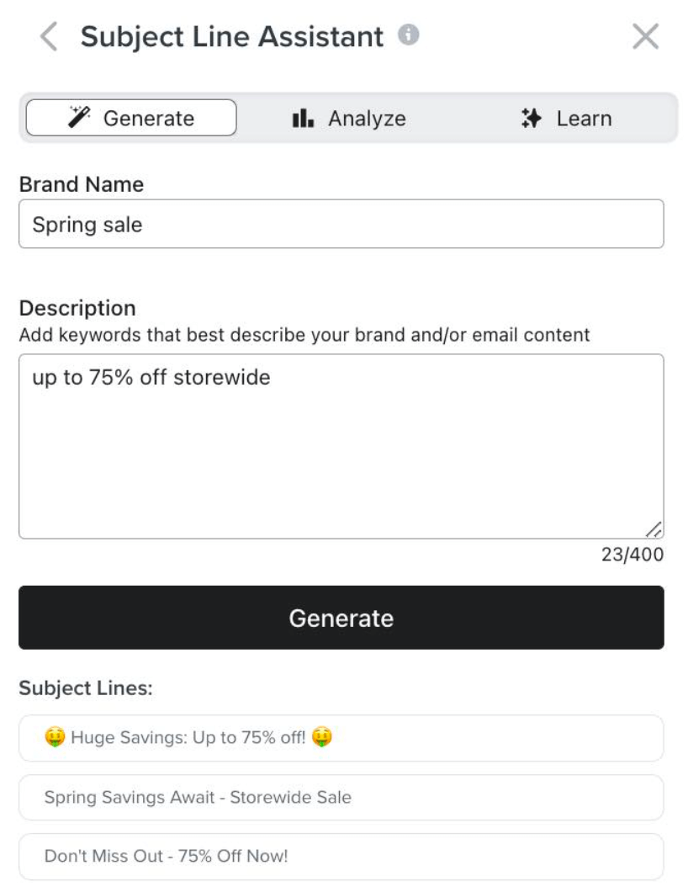Close the Subject Line Assistant panel

pos(645,36)
